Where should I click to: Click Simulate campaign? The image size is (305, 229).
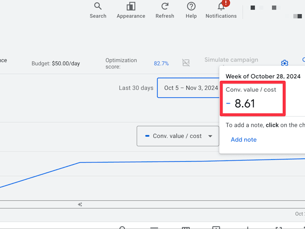[x=231, y=60]
